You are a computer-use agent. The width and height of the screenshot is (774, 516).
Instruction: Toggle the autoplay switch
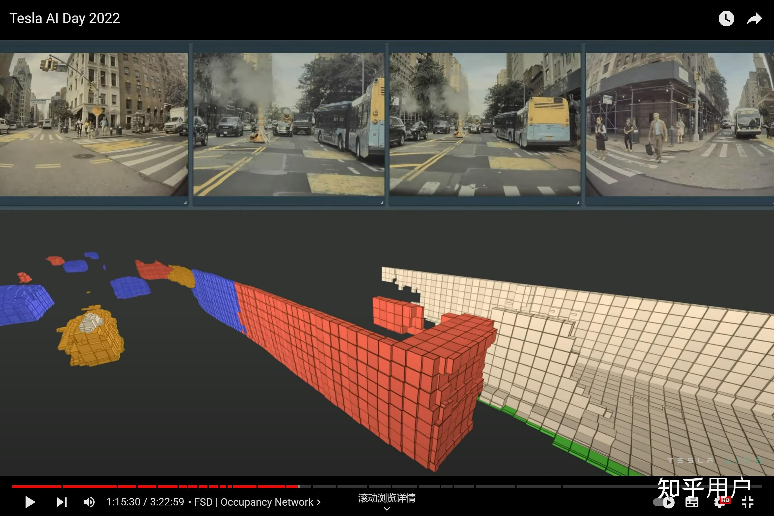point(663,502)
